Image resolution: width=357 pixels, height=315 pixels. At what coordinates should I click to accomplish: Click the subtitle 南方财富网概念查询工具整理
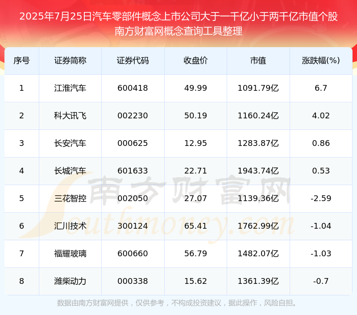tap(178, 31)
